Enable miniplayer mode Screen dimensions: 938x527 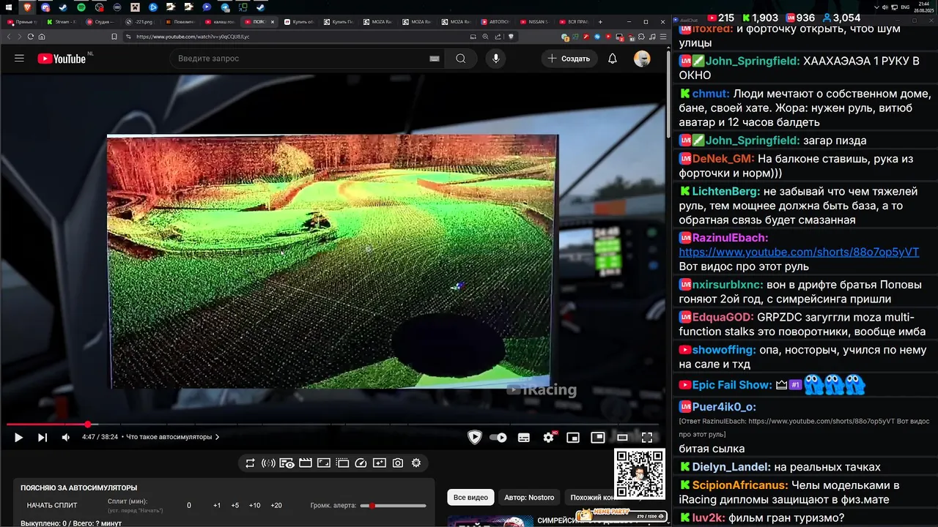tap(573, 437)
